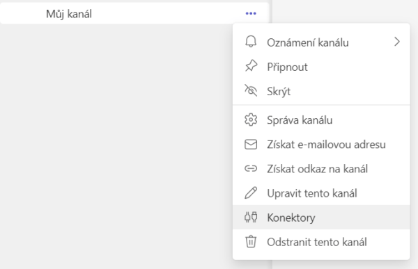418x269 pixels.
Task: Choose Připnout from the context menu
Action: [321, 67]
